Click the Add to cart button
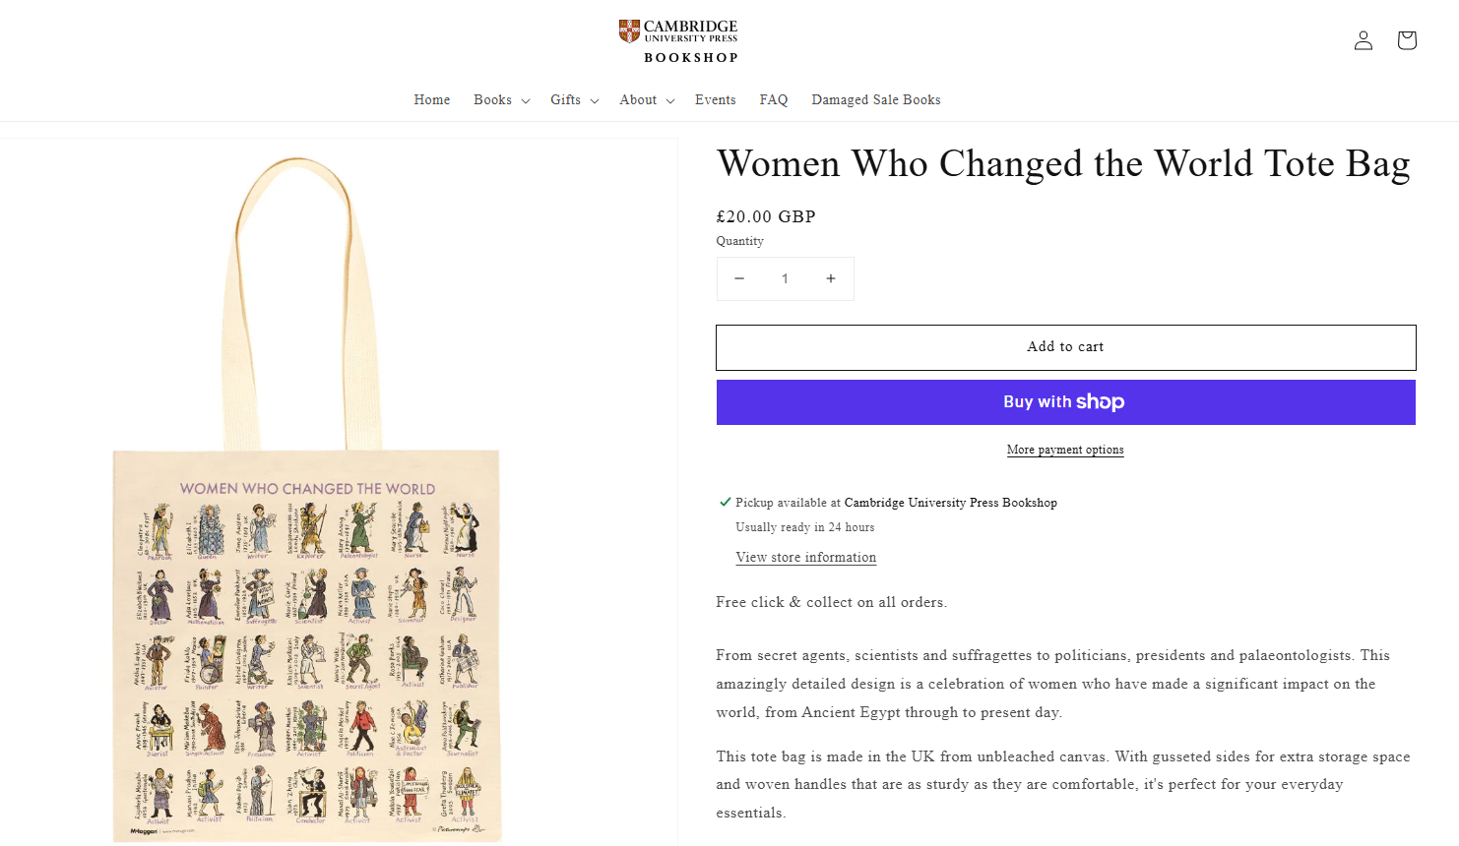The image size is (1459, 846). (x=1065, y=347)
